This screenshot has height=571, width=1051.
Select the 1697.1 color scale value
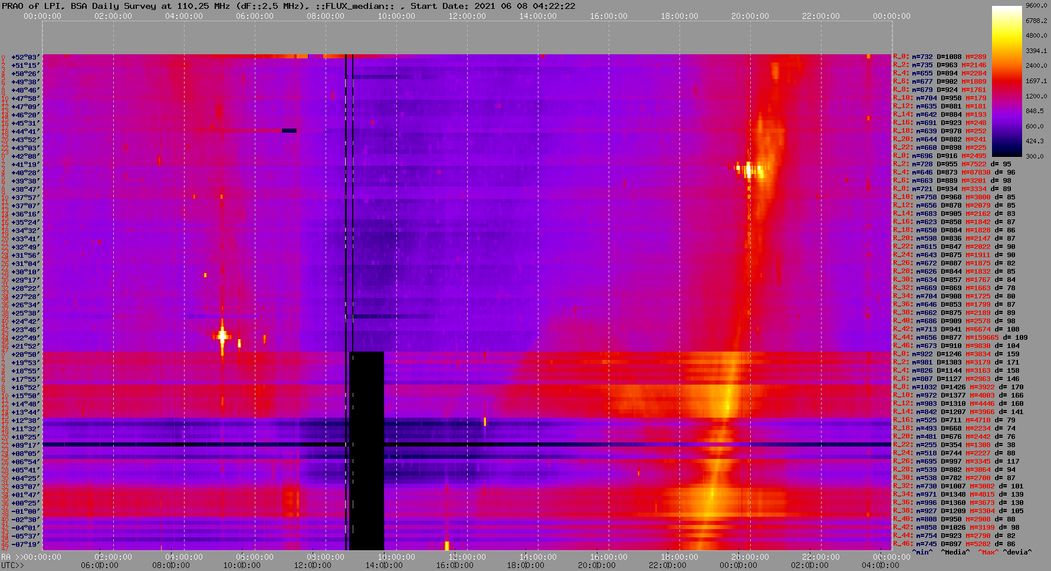click(1036, 81)
